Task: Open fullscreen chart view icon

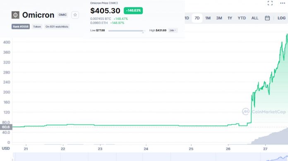Action: 270,3
